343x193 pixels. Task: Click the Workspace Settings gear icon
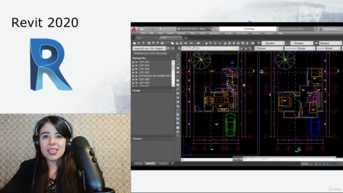pyautogui.click(x=168, y=48)
